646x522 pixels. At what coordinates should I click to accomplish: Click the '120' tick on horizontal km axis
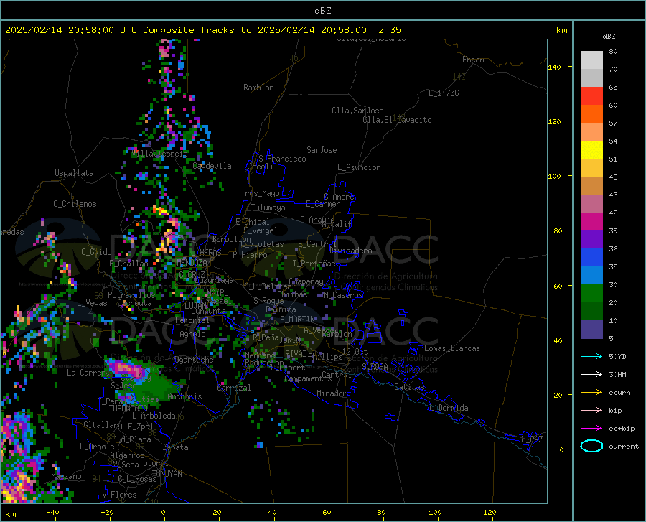(x=490, y=512)
